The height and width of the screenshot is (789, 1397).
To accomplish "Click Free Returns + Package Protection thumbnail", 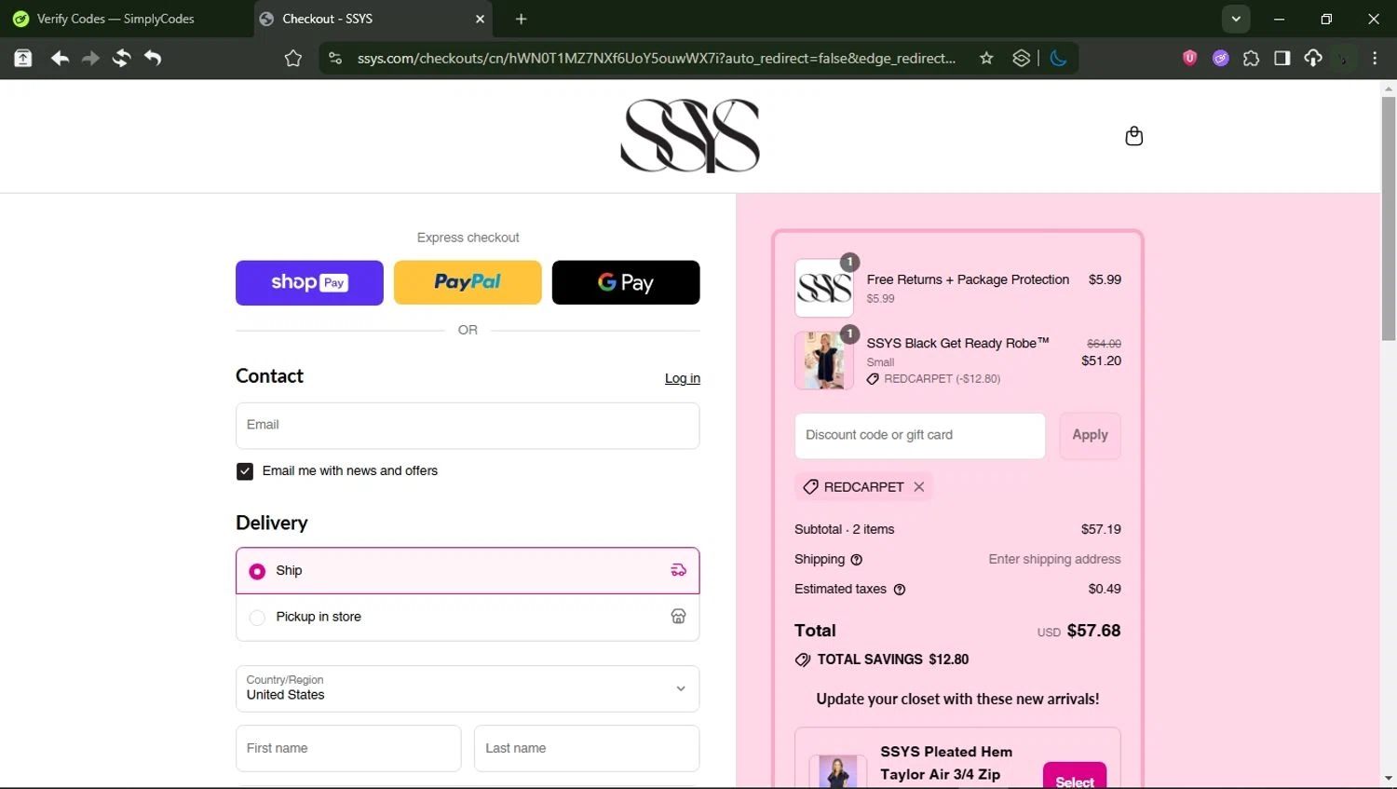I will click(824, 288).
